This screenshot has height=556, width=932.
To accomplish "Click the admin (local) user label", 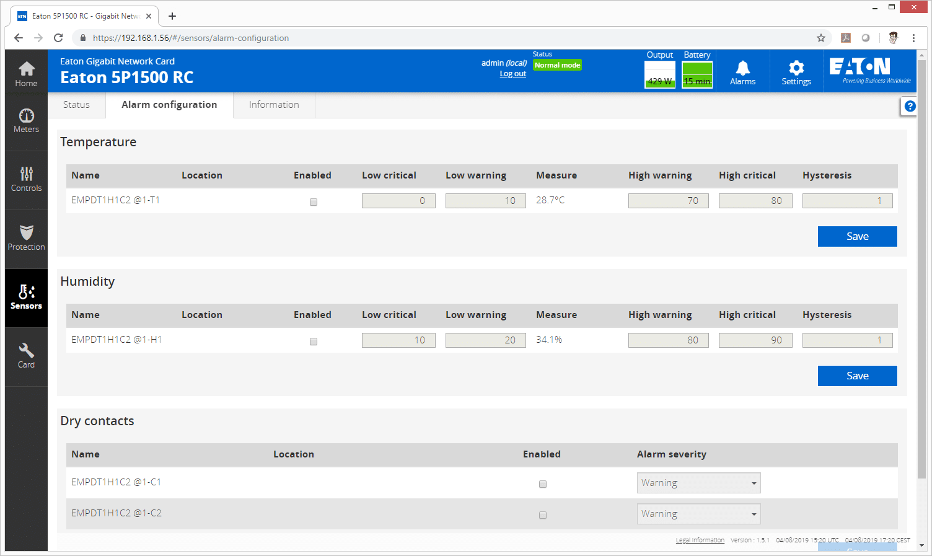I will [504, 63].
